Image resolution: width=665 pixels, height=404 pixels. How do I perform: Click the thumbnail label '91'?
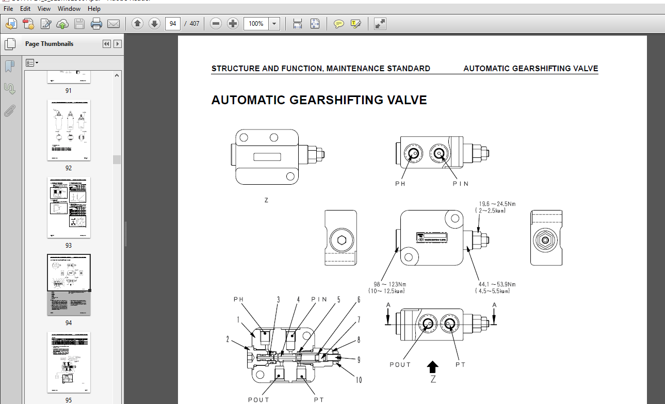tap(69, 90)
